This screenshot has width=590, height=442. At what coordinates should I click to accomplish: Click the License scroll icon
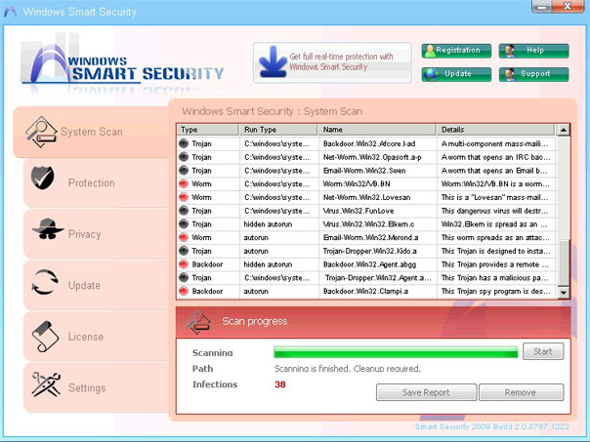(45, 337)
